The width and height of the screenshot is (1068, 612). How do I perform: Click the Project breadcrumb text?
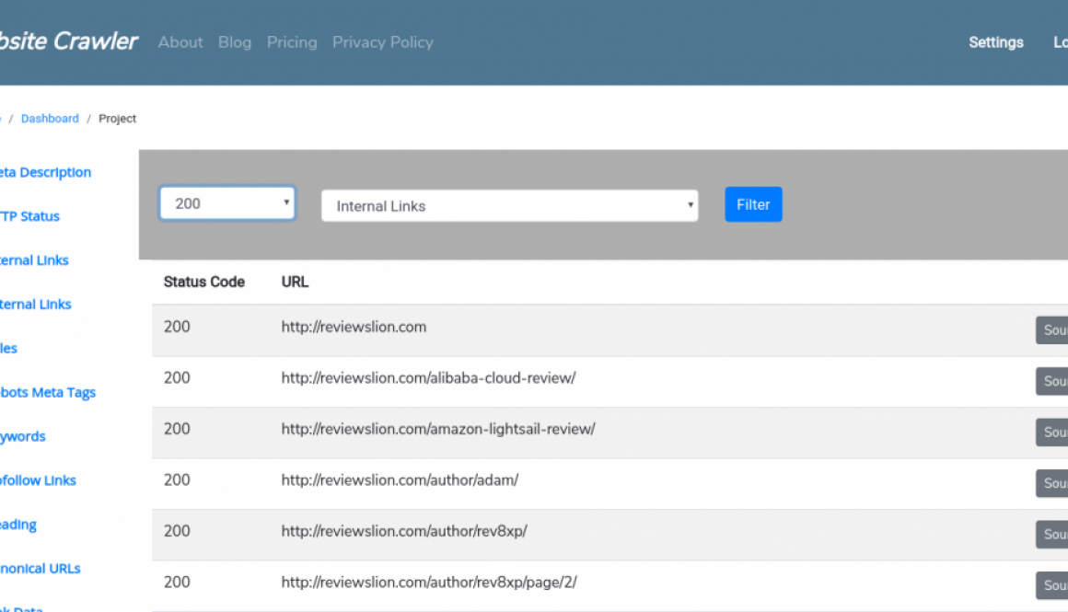pyautogui.click(x=117, y=119)
